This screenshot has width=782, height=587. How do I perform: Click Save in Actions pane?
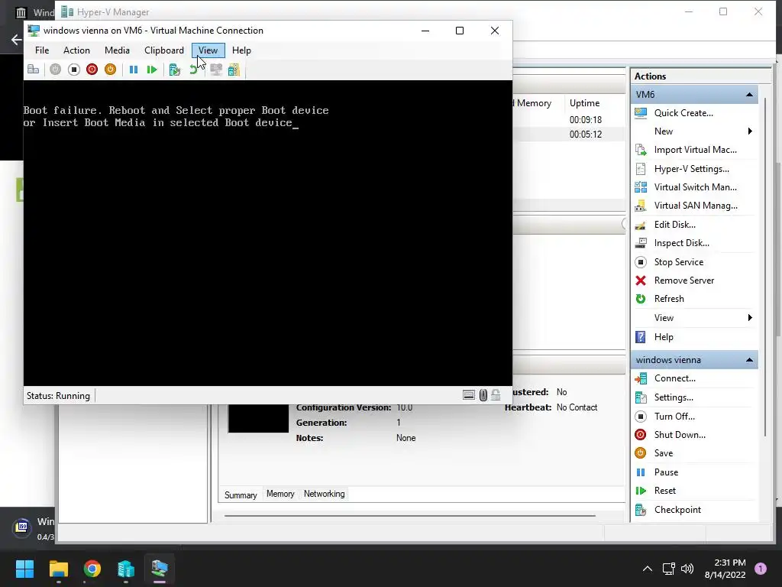664,453
